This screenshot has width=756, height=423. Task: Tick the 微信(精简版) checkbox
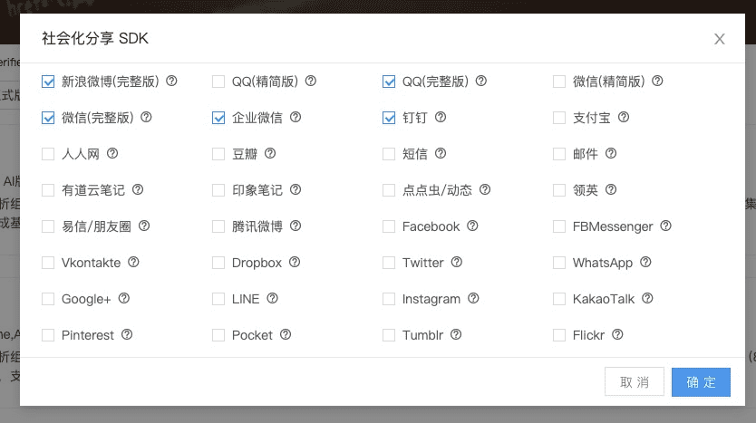pyautogui.click(x=559, y=82)
